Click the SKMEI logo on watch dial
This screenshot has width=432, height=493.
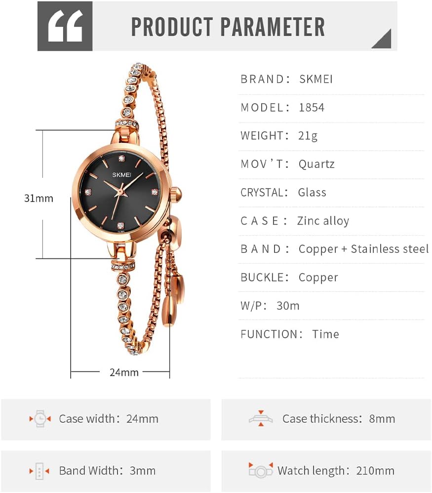click(x=121, y=175)
